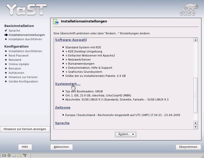The width and height of the screenshot is (204, 158).
Task: Click the Installationseinstellungen header icon
Action: [56, 22]
